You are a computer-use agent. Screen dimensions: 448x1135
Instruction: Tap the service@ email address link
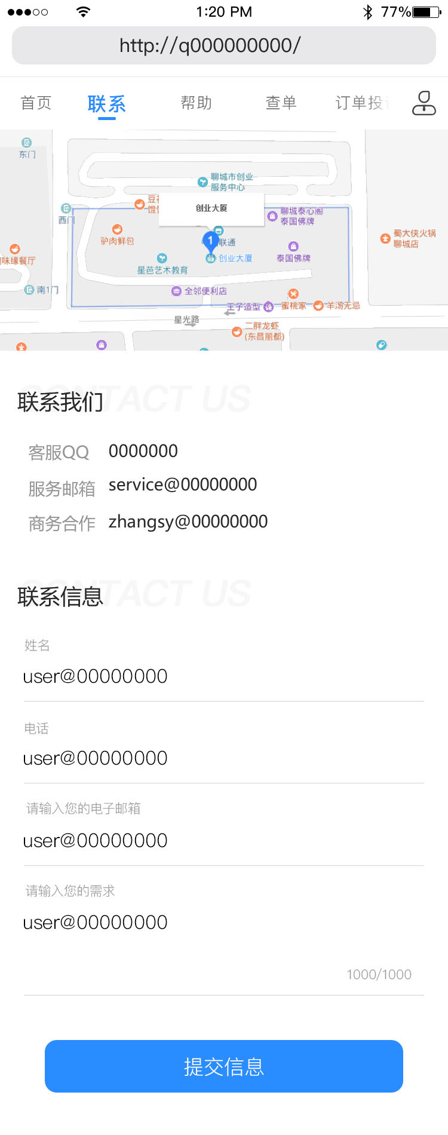(183, 484)
